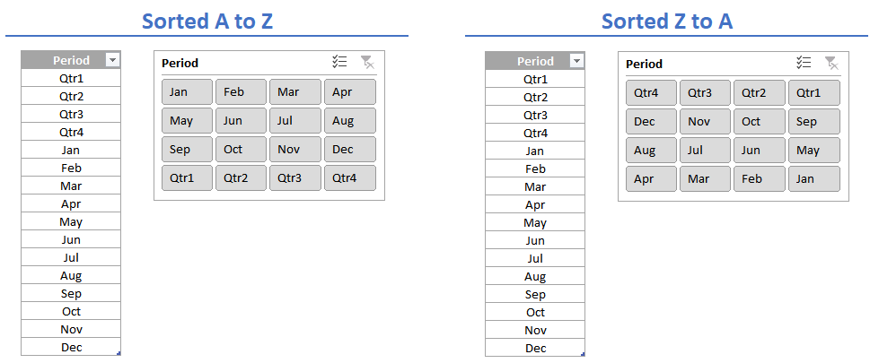
Task: Toggle multi-select in the Z to A slicer
Action: coord(804,63)
